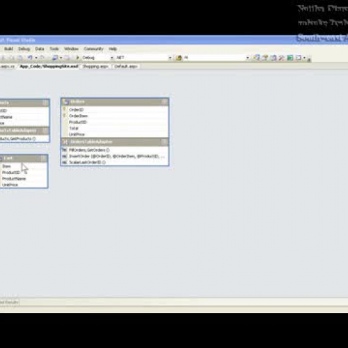Open the Data menu

pos(40,49)
